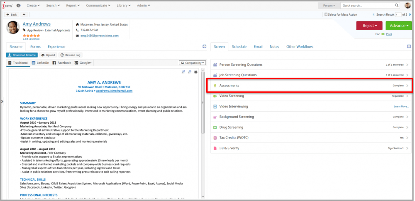Image resolution: width=415 pixels, height=201 pixels.
Task: Click the Download Resume button
Action: click(22, 55)
